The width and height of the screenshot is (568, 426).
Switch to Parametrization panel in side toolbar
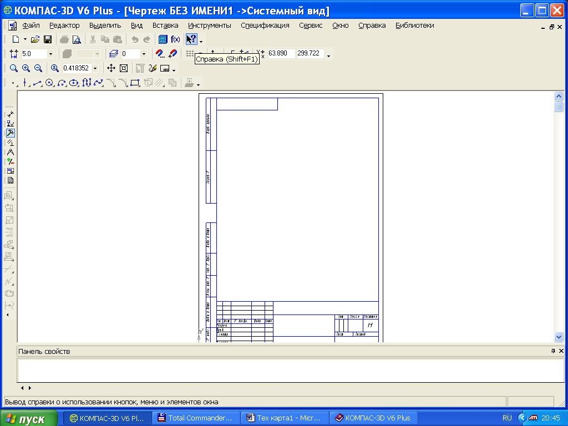pos(10,143)
